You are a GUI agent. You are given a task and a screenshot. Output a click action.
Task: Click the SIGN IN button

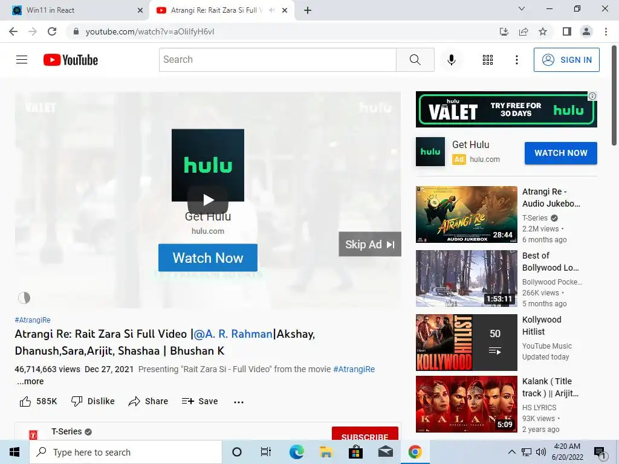click(566, 60)
